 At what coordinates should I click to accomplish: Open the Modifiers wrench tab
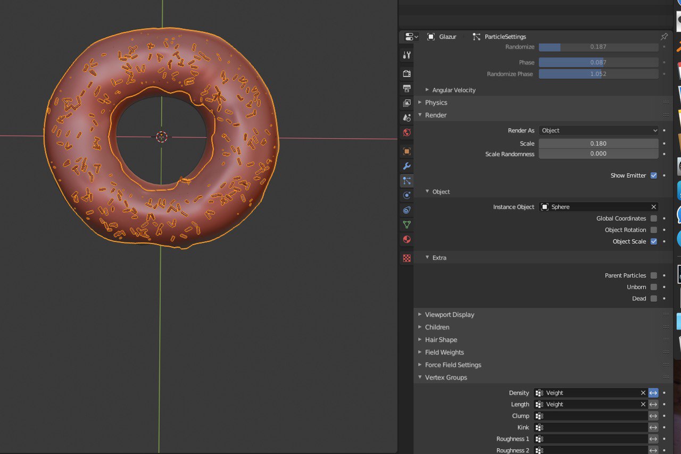pos(407,166)
